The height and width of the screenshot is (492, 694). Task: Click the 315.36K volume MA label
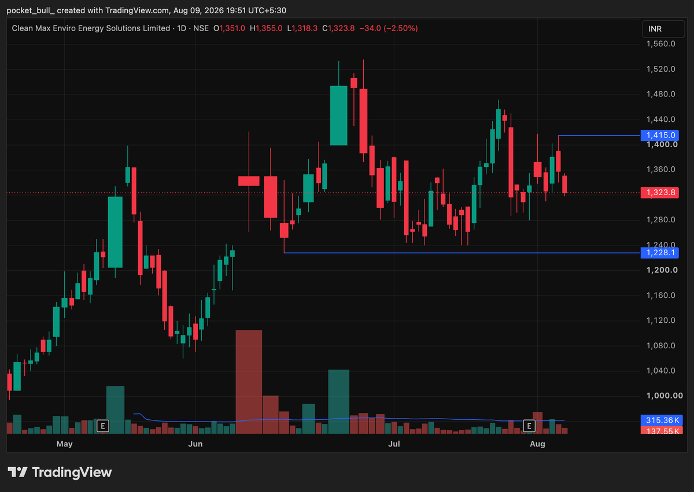click(x=662, y=420)
